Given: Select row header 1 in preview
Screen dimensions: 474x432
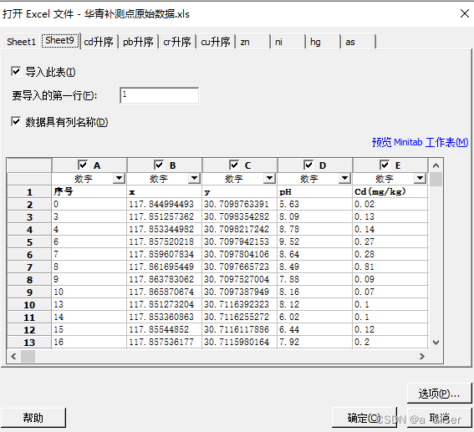Looking at the screenshot, I should pyautogui.click(x=29, y=192).
